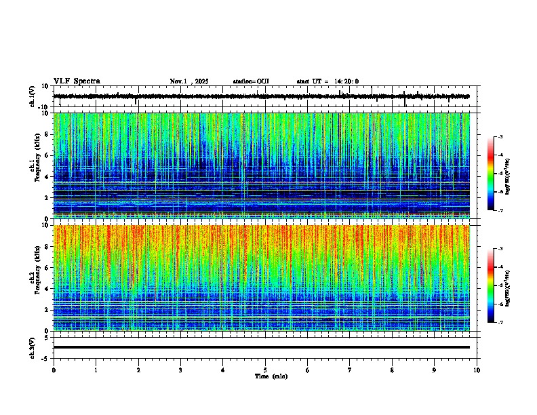Click the ch.2 spectrogram '2' kHz tick label
537x415 pixels.
click(x=47, y=310)
